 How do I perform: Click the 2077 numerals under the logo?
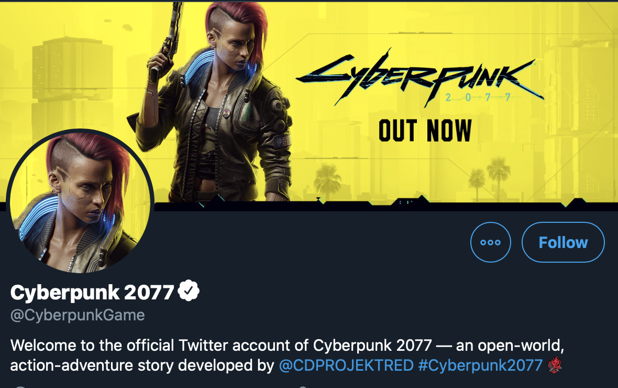pos(478,98)
